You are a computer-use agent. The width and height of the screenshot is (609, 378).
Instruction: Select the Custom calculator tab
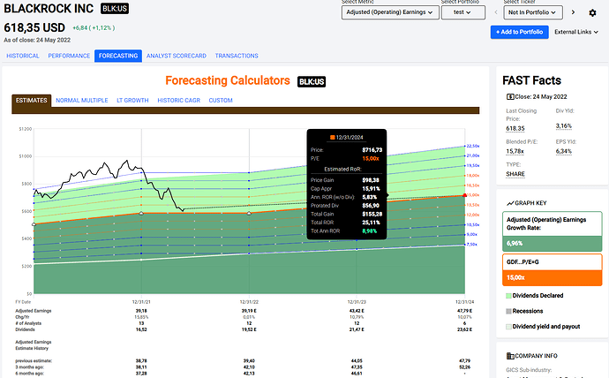221,100
